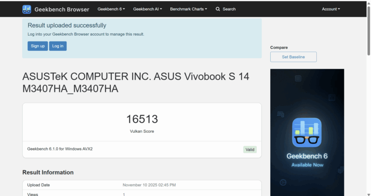Viewport: 371px width, 196px height.
Task: Click the Log in button
Action: point(58,46)
